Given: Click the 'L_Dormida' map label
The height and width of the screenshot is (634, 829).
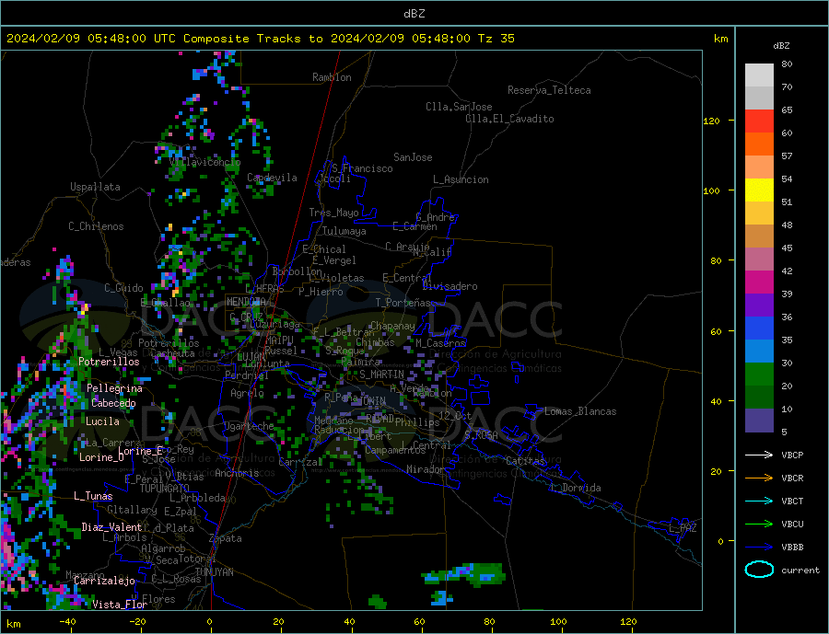Looking at the screenshot, I should [x=577, y=488].
